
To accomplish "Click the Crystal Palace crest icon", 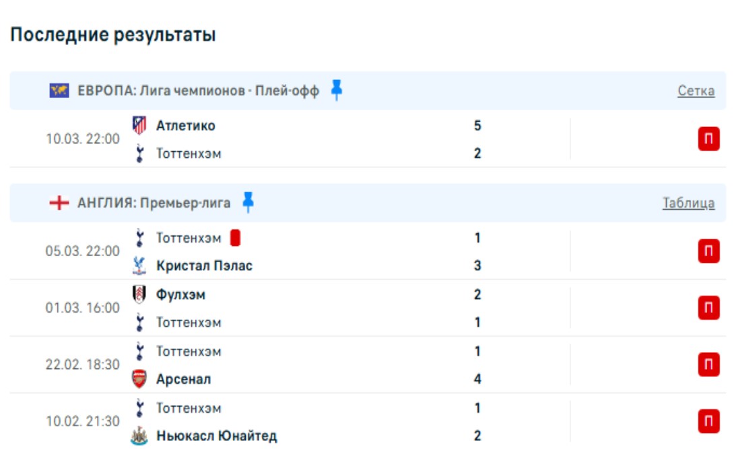I will pyautogui.click(x=139, y=266).
